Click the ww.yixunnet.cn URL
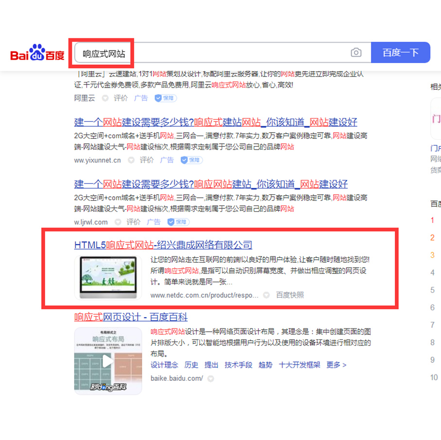Viewport: 441px width, 440px height. (x=97, y=160)
